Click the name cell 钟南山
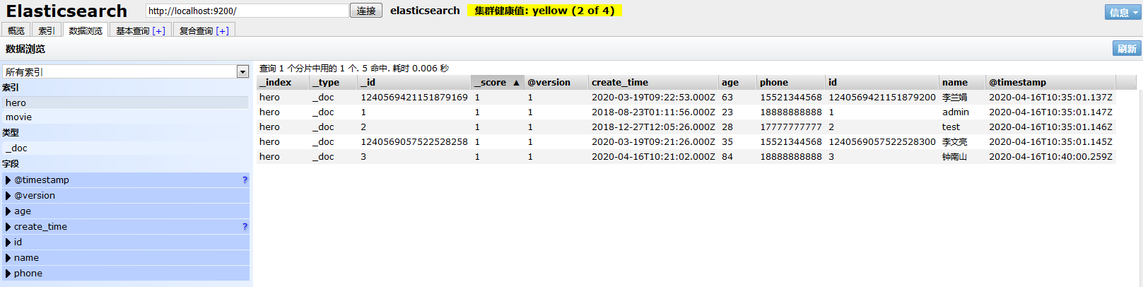1143x287 pixels. (x=955, y=157)
